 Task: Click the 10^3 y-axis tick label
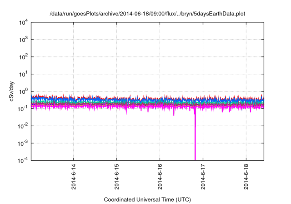24,40
